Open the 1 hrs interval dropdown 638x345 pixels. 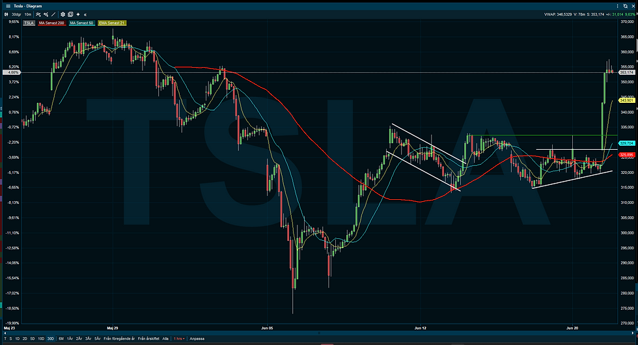[x=179, y=338]
